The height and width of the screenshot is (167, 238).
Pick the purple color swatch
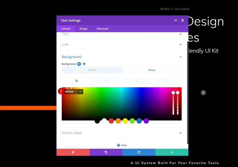(146, 121)
